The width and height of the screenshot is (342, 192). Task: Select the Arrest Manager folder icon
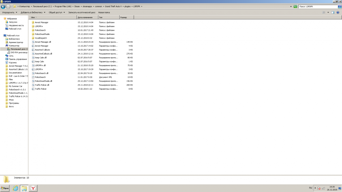pos(33,23)
